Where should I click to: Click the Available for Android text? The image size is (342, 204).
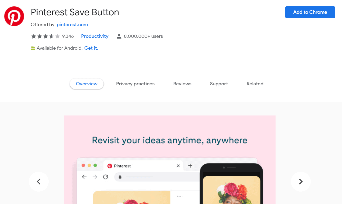(x=60, y=48)
